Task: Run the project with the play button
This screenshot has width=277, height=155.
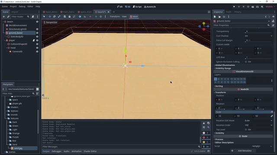Action: [x=234, y=7]
